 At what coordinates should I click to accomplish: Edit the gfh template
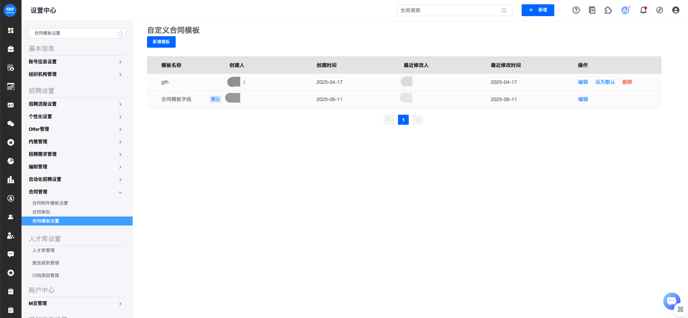tap(583, 82)
